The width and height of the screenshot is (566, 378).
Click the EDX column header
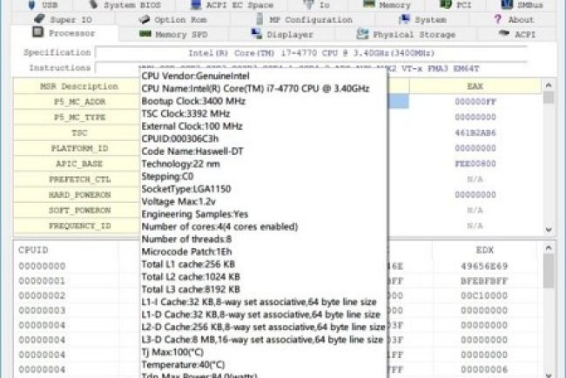click(x=475, y=249)
